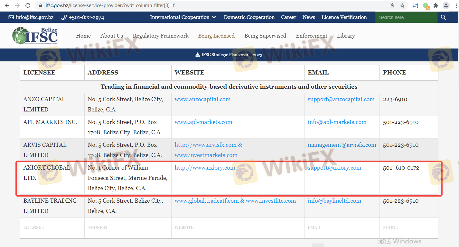Click the Belize IFSC logo
The height and width of the screenshot is (247, 459).
point(35,36)
